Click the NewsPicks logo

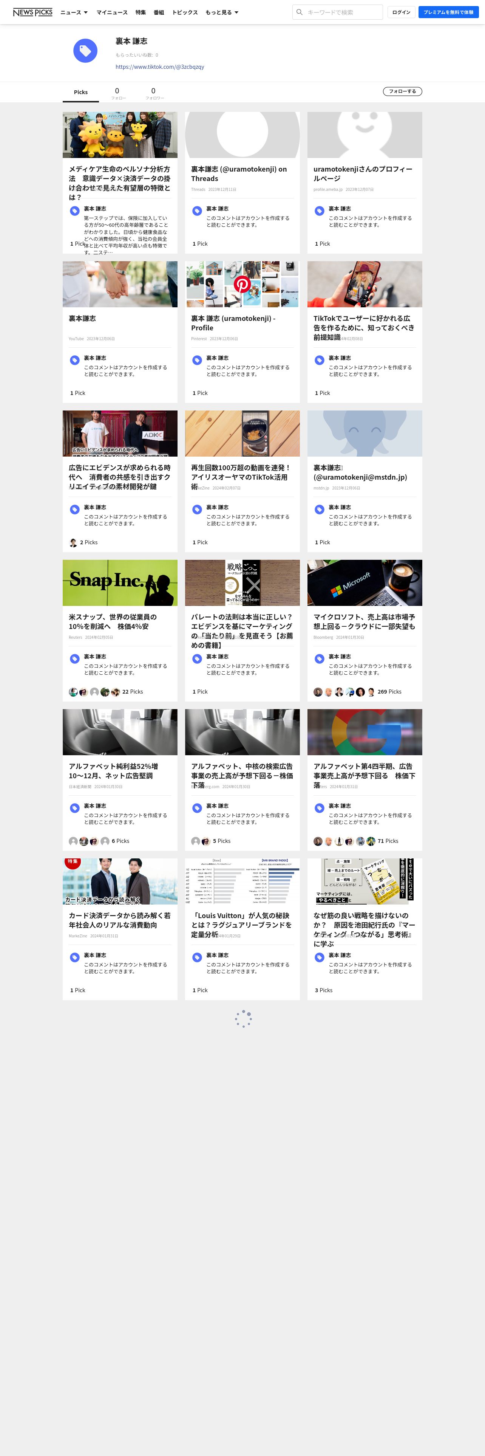(33, 12)
